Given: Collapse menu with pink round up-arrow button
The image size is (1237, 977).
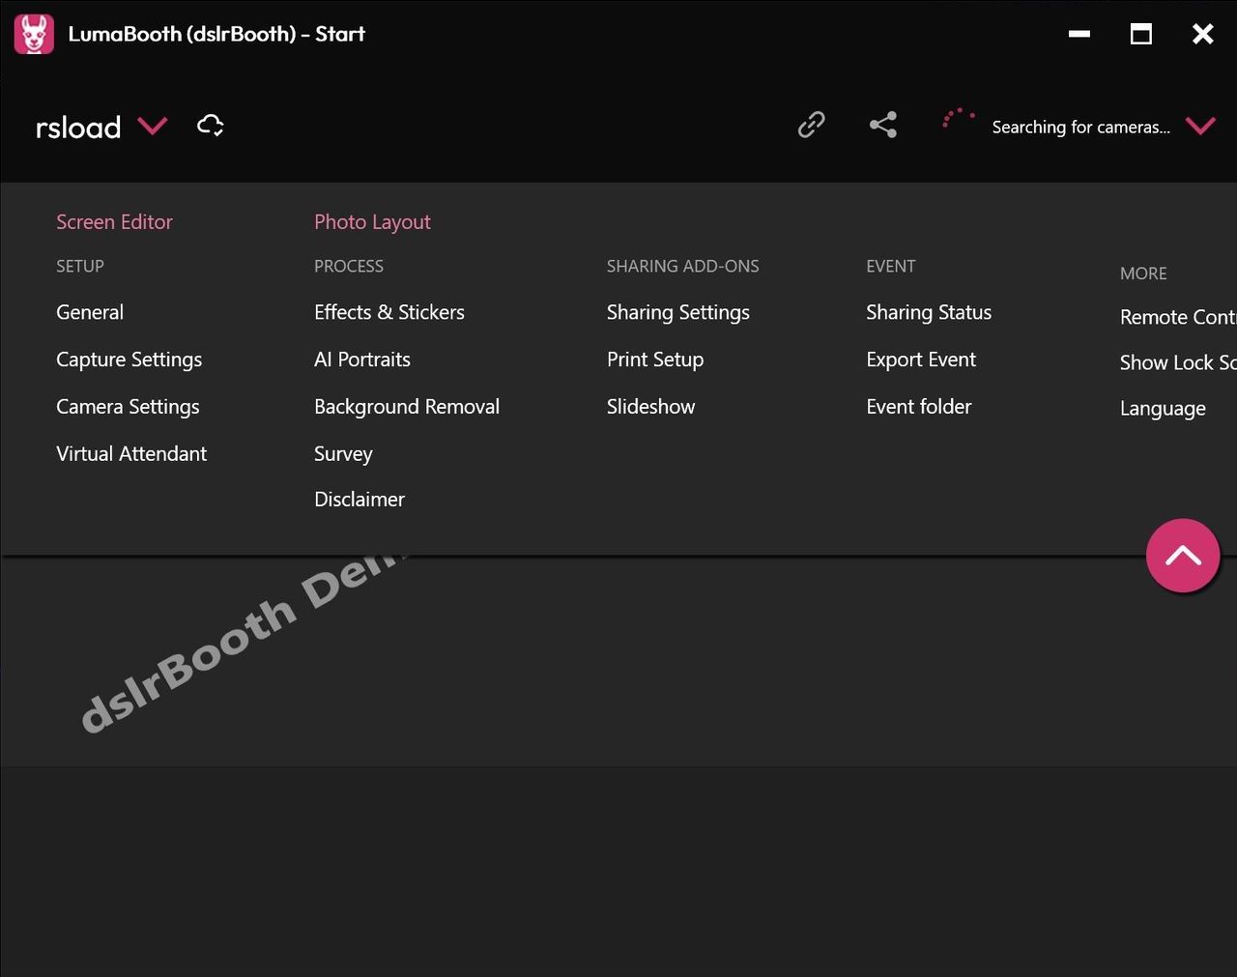Looking at the screenshot, I should (1183, 556).
